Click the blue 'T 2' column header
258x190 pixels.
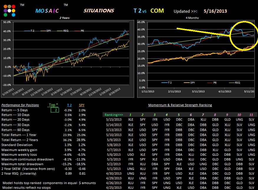69,105
